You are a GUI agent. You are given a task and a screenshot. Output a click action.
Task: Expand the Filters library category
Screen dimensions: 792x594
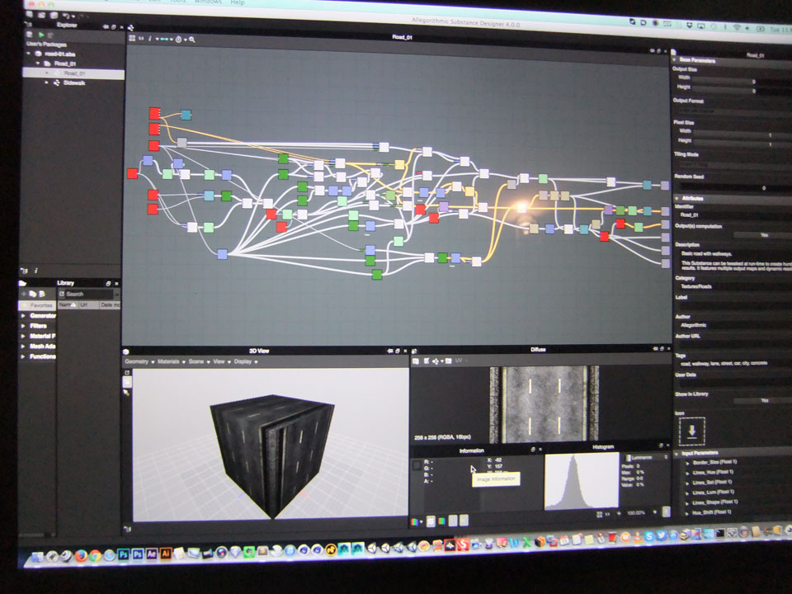22,326
